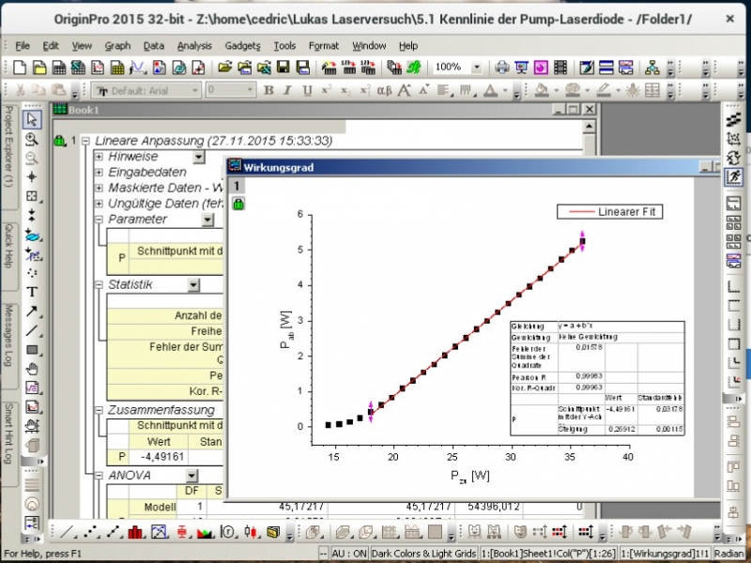Toggle the green lock beside Lineare Anpassung
The height and width of the screenshot is (563, 751).
click(59, 140)
